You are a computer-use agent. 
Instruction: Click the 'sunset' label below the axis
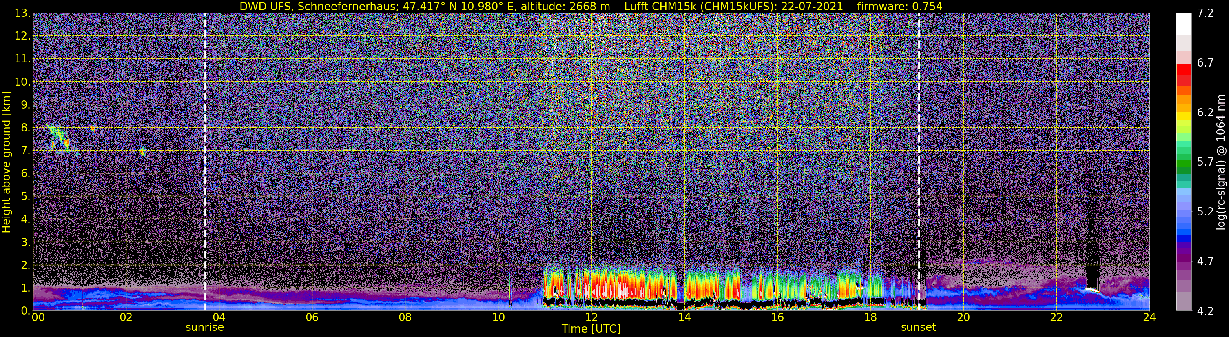click(919, 328)
